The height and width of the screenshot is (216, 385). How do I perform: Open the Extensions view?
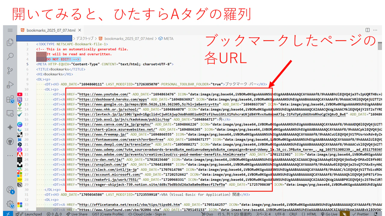click(x=10, y=99)
